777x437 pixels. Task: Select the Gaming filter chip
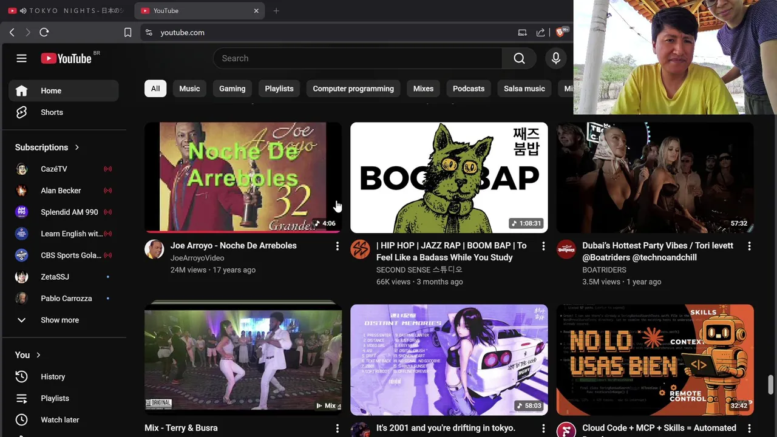232,89
